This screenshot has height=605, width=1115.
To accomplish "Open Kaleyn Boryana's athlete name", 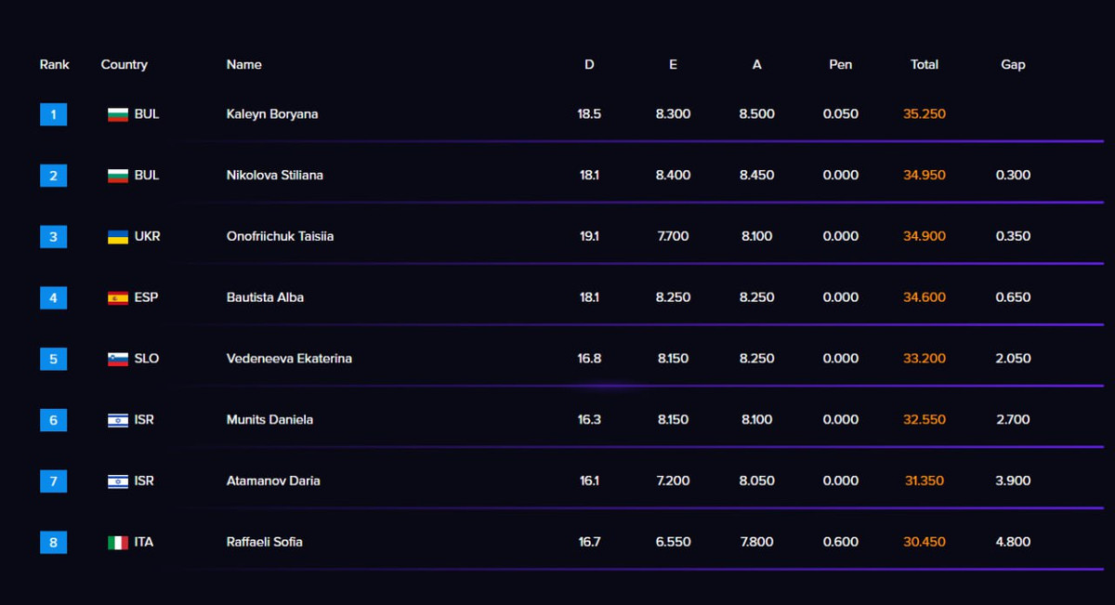I will pos(271,114).
